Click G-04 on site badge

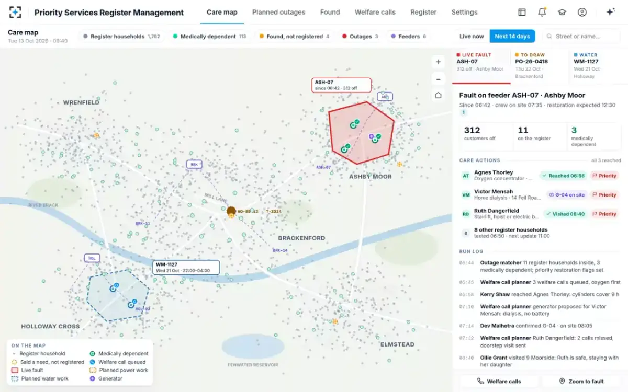point(566,195)
